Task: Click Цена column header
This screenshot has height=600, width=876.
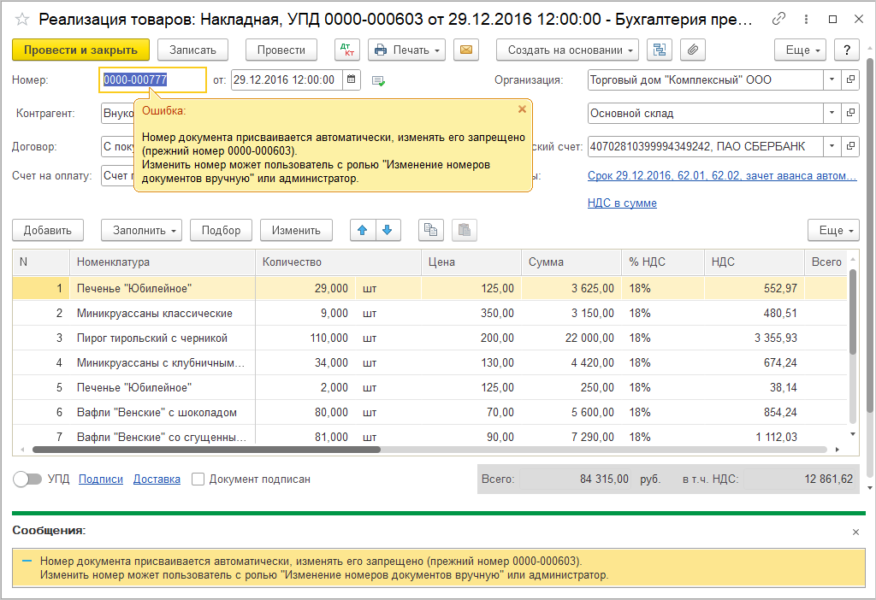Action: [471, 262]
